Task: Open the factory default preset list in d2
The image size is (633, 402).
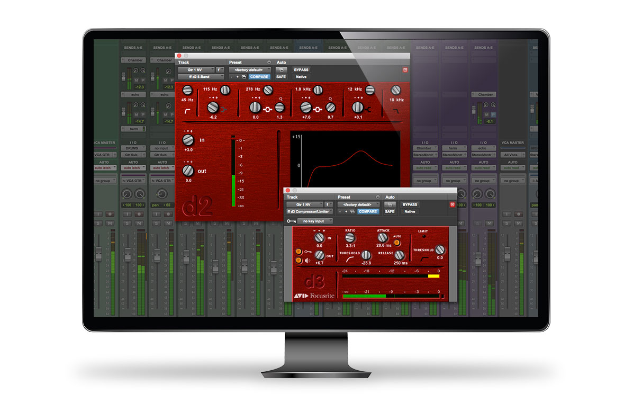Action: (249, 70)
